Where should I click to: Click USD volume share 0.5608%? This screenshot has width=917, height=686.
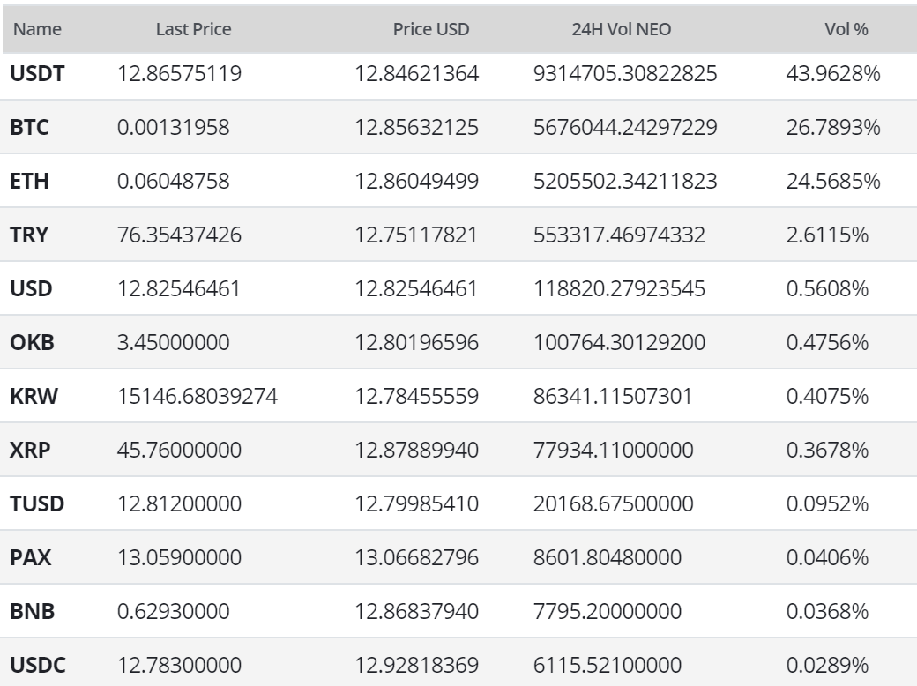click(x=828, y=289)
